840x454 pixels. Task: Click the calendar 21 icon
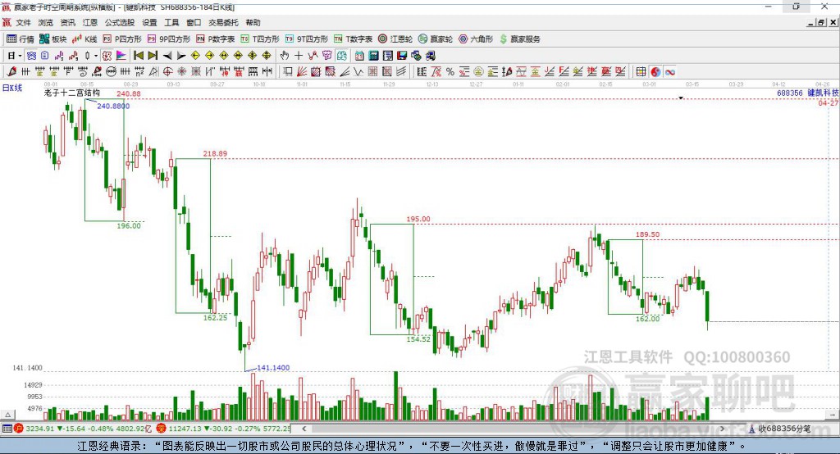point(359,56)
